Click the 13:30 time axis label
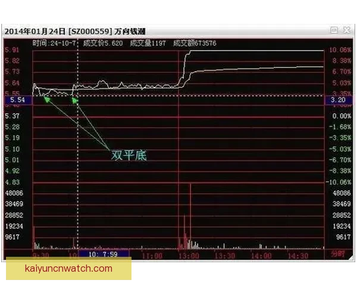 coord(225,256)
